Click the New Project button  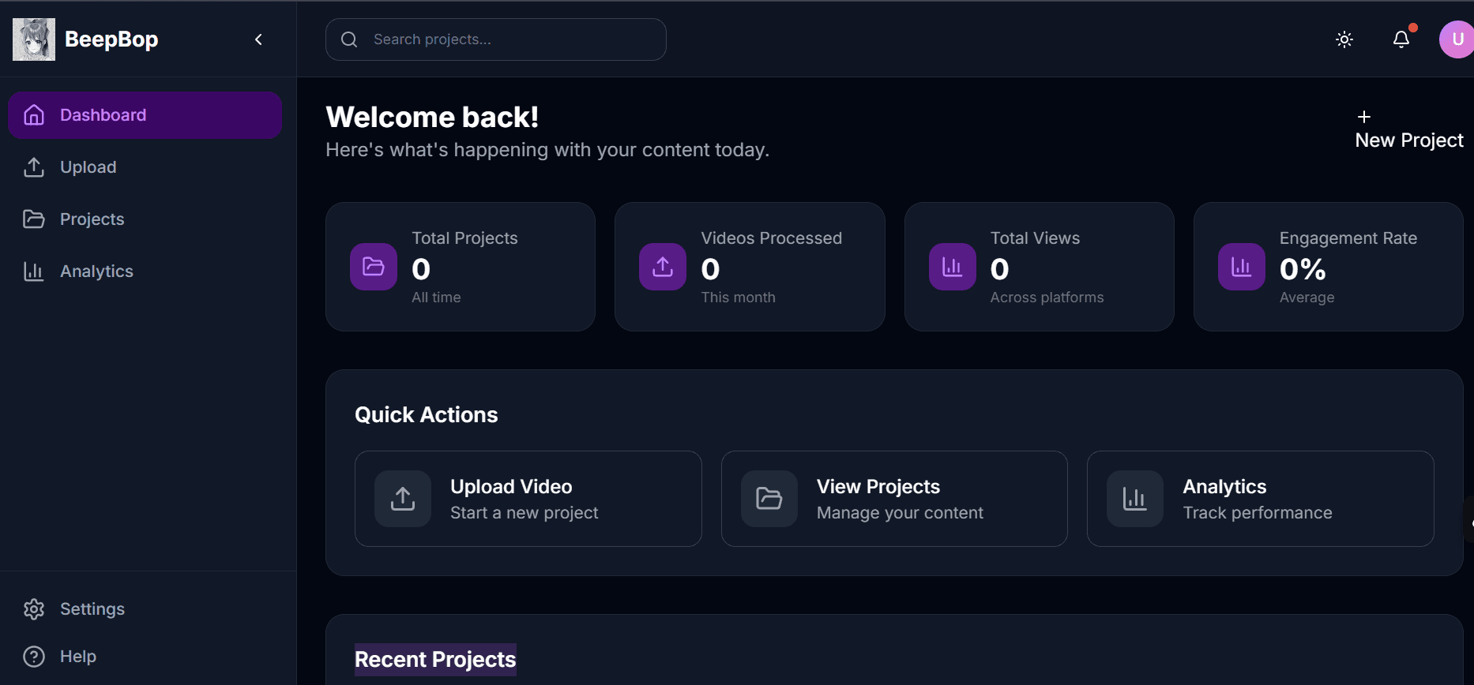click(x=1409, y=130)
